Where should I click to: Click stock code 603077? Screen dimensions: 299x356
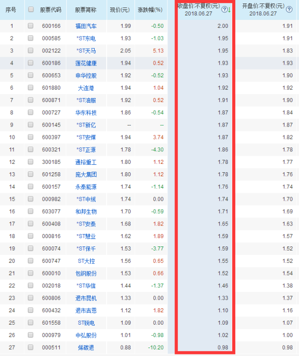[51, 212]
